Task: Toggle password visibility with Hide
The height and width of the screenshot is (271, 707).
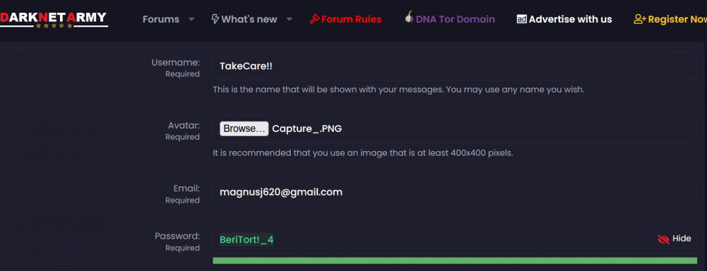Action: coord(675,239)
